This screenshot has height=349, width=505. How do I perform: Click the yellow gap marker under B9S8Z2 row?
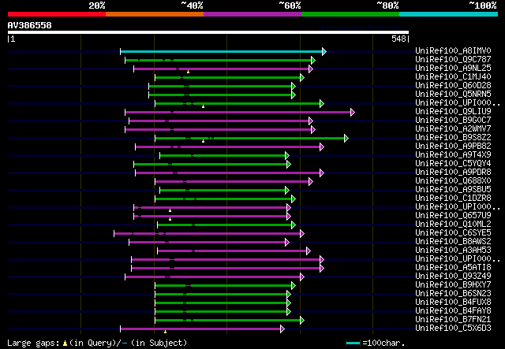[x=203, y=141]
